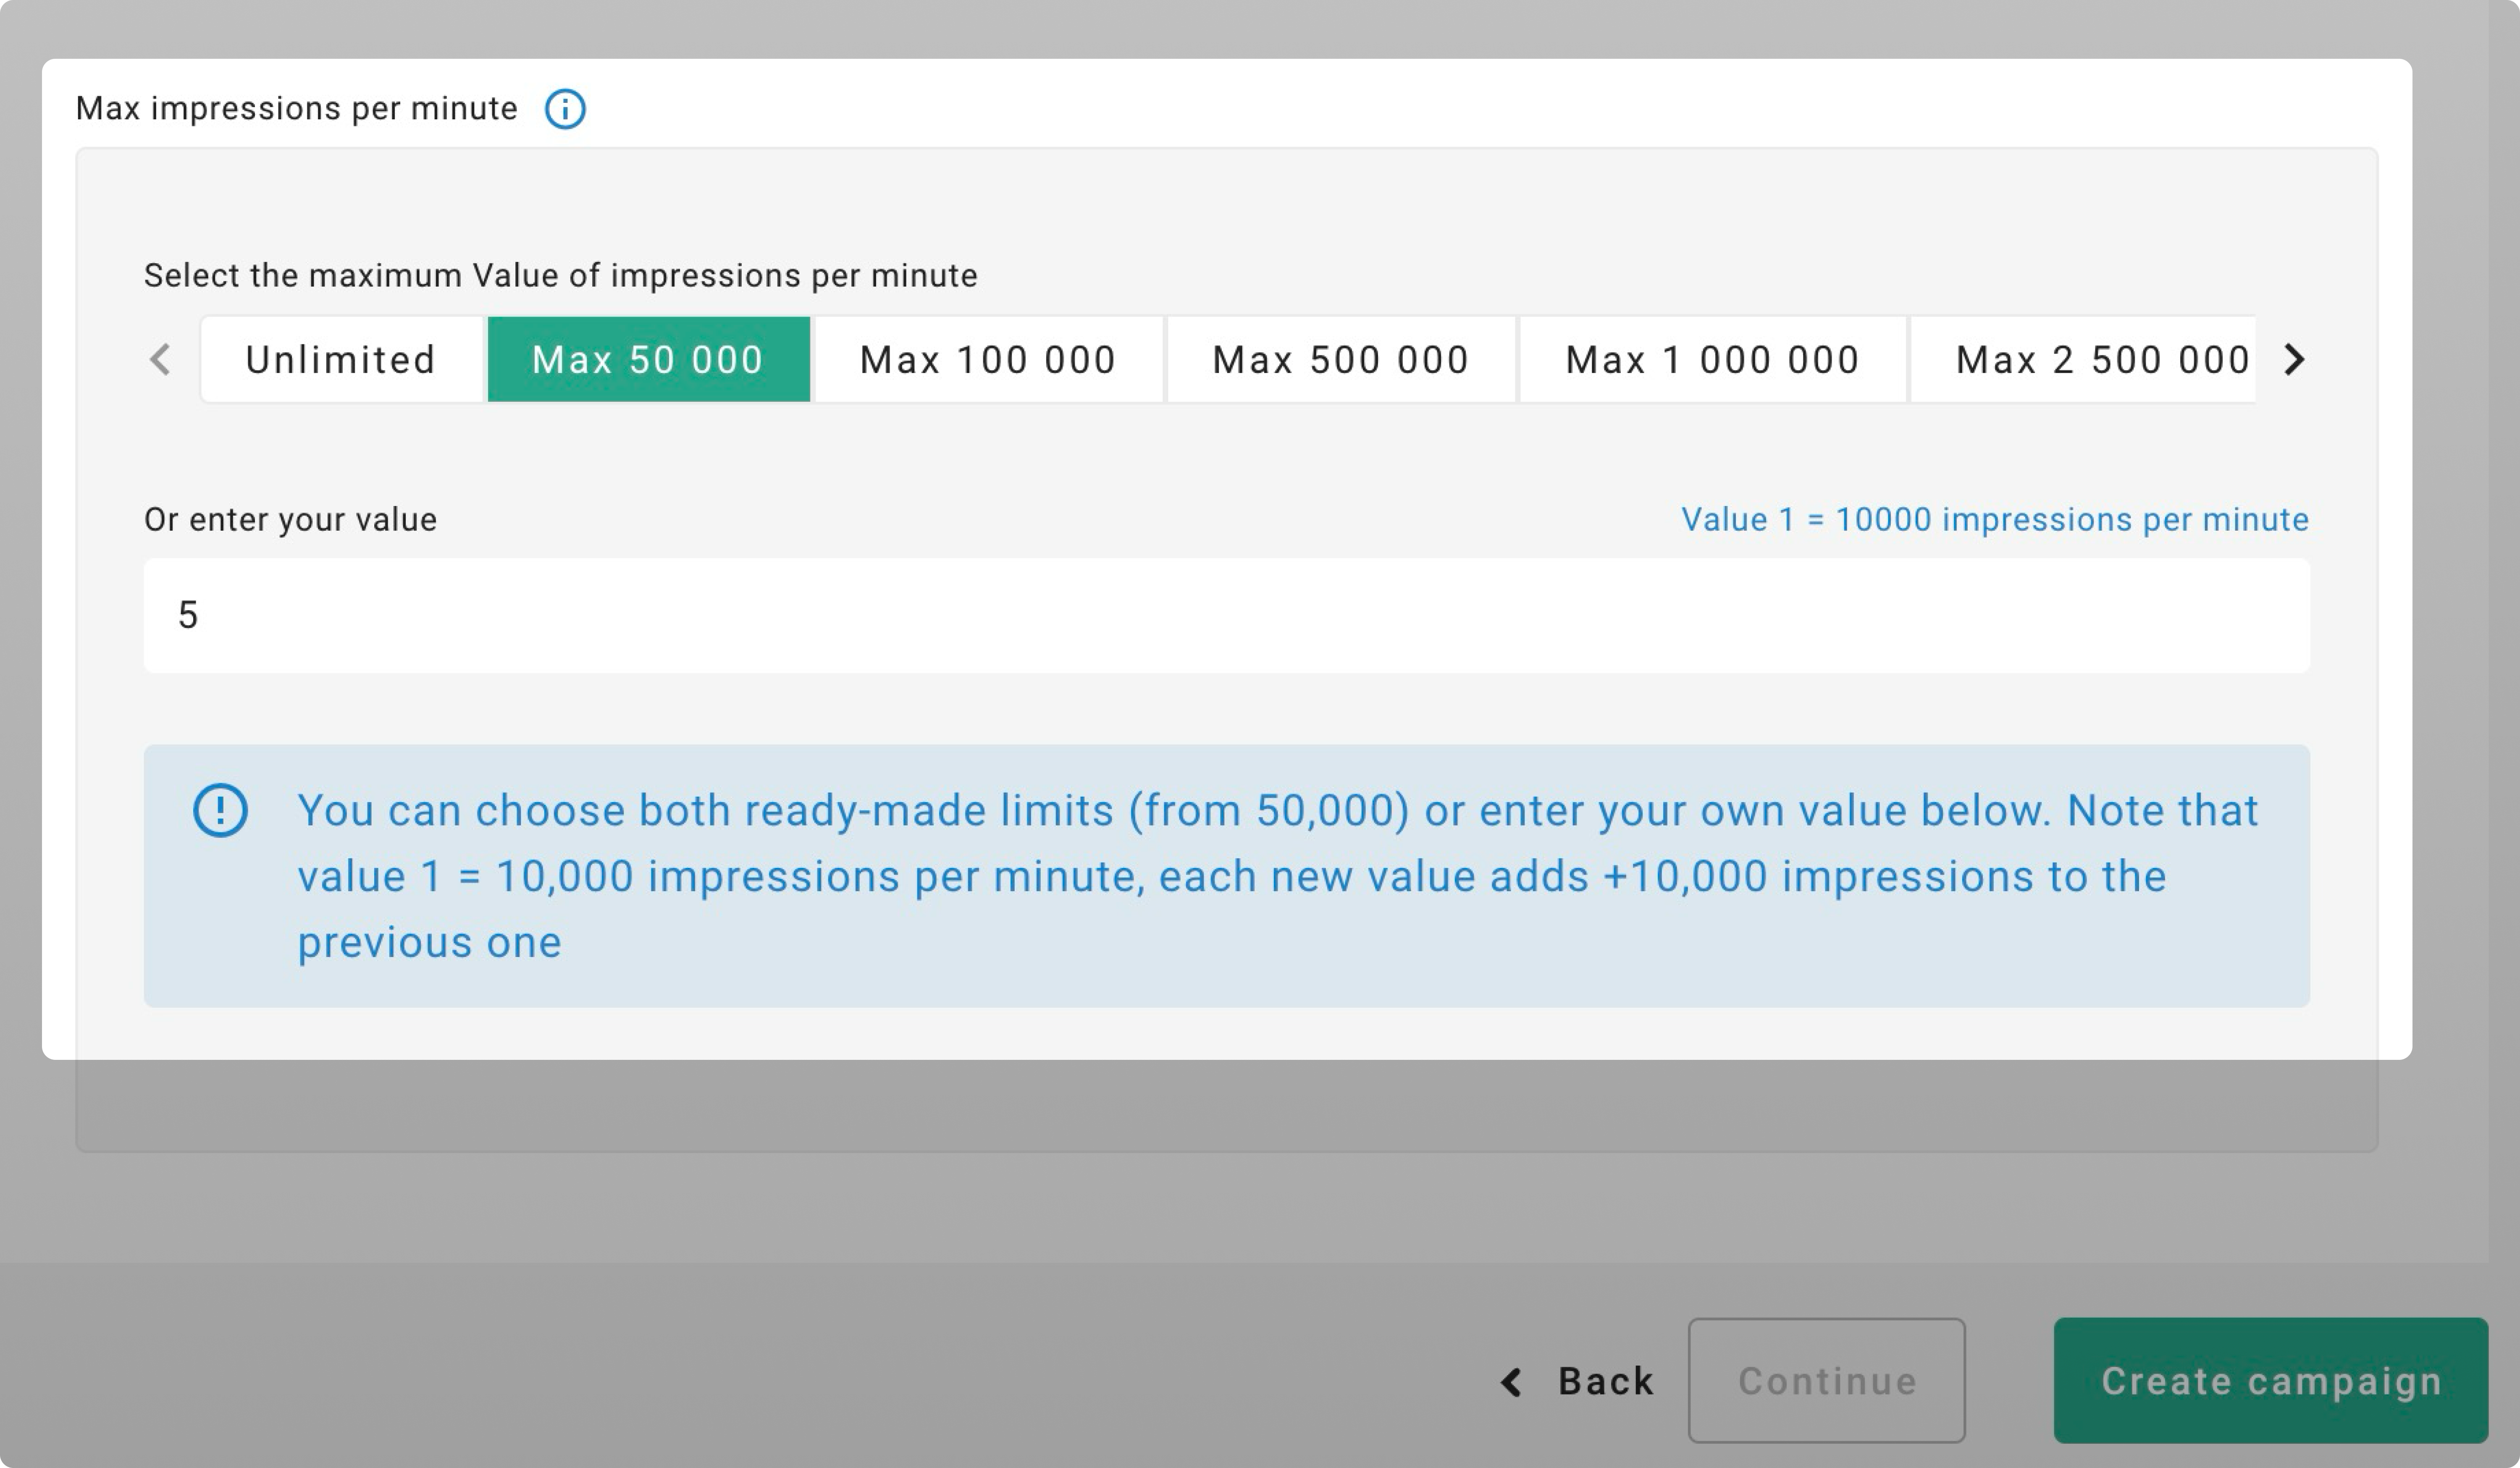Viewport: 2520px width, 1468px height.
Task: Click the right chevron on the limits carousel
Action: [x=2294, y=360]
